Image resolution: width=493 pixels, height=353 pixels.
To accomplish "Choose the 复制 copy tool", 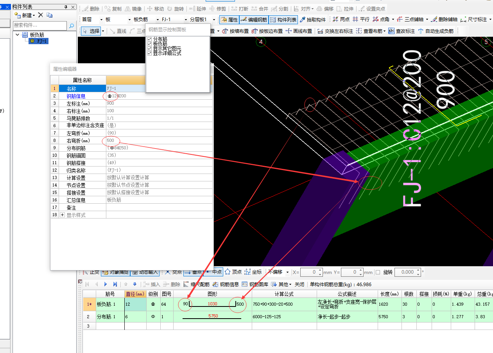I will pyautogui.click(x=113, y=9).
